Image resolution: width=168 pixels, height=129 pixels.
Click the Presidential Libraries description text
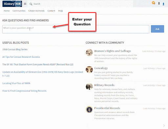click(x=115, y=115)
